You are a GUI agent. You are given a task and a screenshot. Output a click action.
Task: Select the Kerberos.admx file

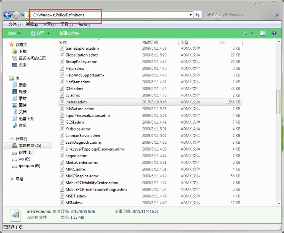tap(78, 129)
